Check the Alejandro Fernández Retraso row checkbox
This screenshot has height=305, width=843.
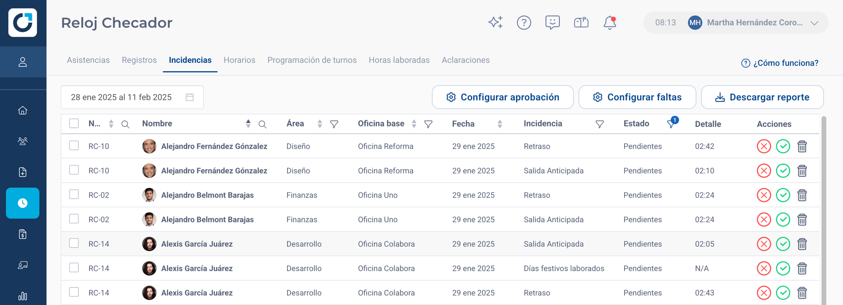(x=74, y=145)
